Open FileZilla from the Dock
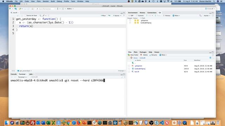The width and height of the screenshot is (225, 126). click(33, 123)
